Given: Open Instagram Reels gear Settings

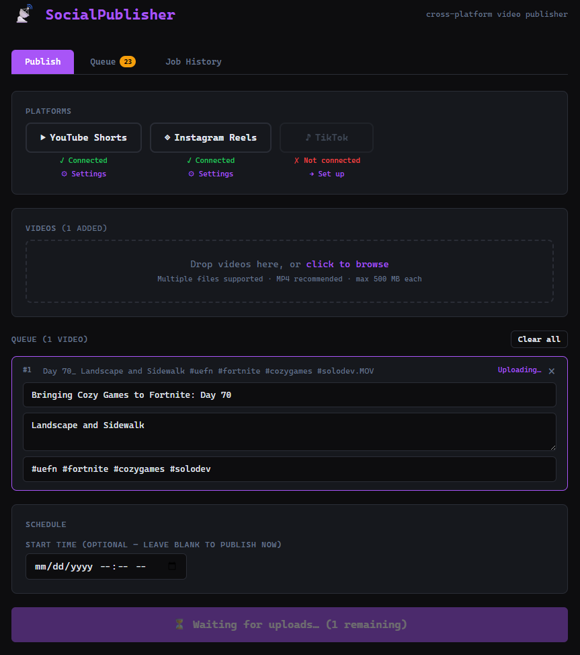Looking at the screenshot, I should click(x=210, y=174).
